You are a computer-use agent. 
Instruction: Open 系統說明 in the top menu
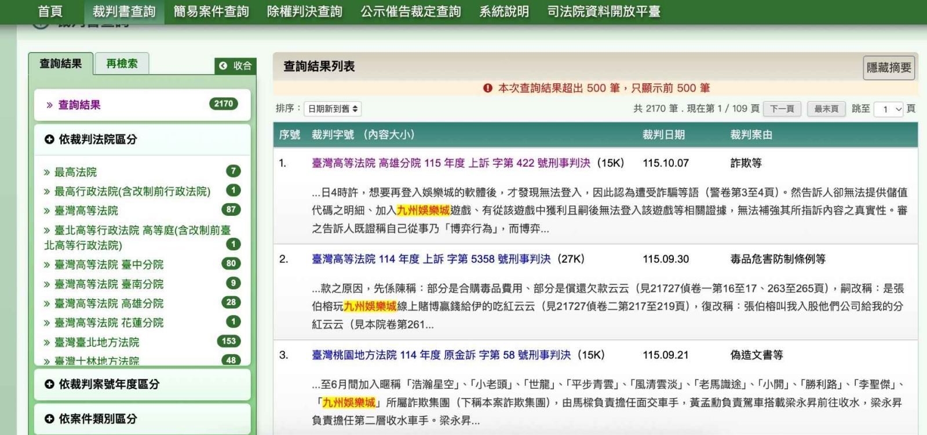click(504, 12)
